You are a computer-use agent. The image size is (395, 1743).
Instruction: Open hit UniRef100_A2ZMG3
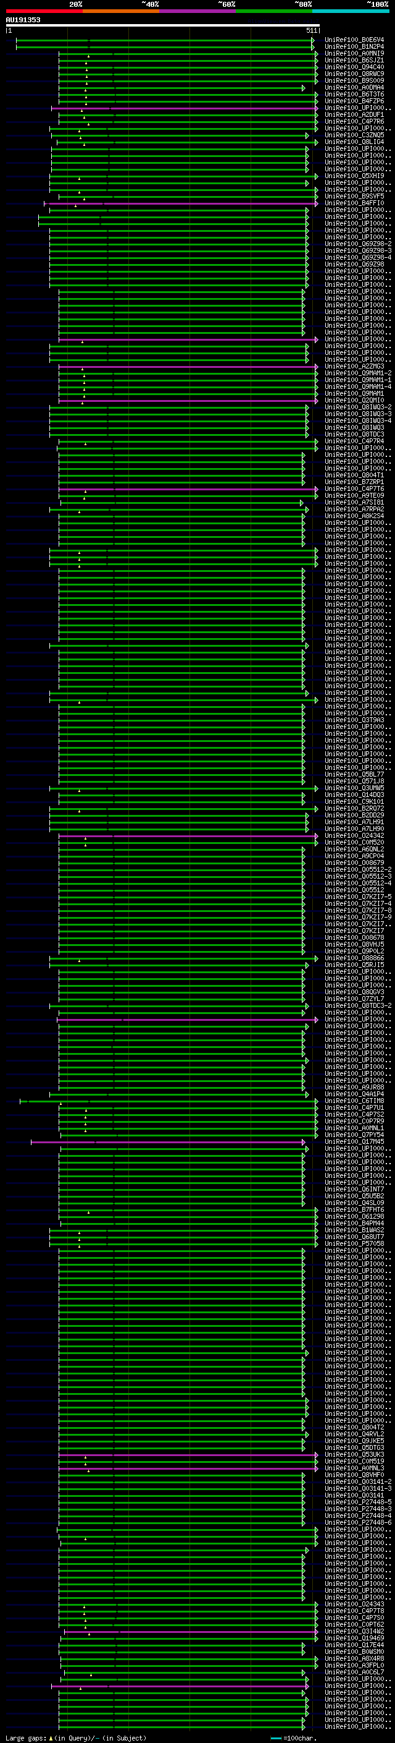coord(354,366)
